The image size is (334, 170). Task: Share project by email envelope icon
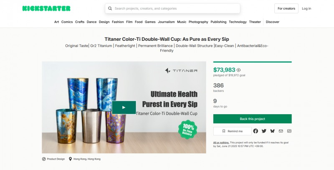tap(281, 131)
